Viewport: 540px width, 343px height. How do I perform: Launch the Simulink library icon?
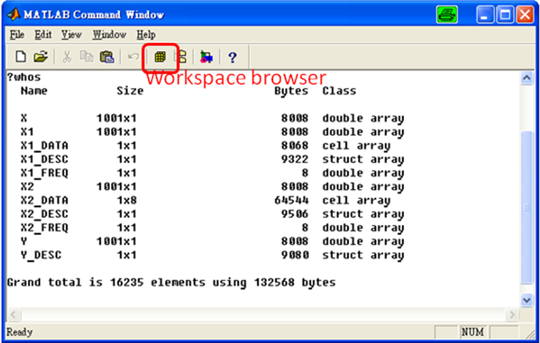pyautogui.click(x=206, y=57)
